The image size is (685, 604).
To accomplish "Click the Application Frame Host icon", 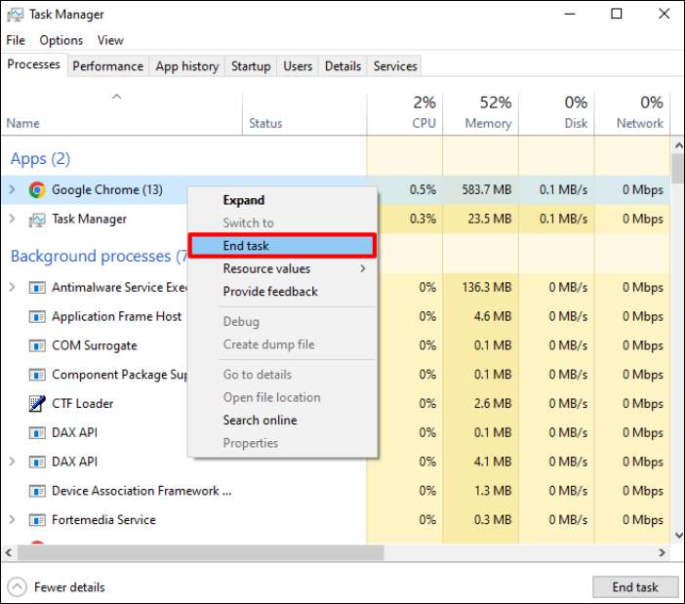I will click(37, 316).
